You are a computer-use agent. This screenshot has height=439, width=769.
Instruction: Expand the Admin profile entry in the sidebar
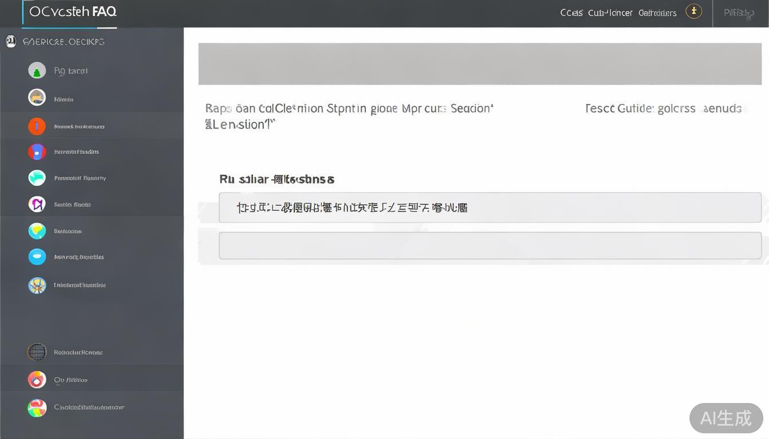[63, 99]
